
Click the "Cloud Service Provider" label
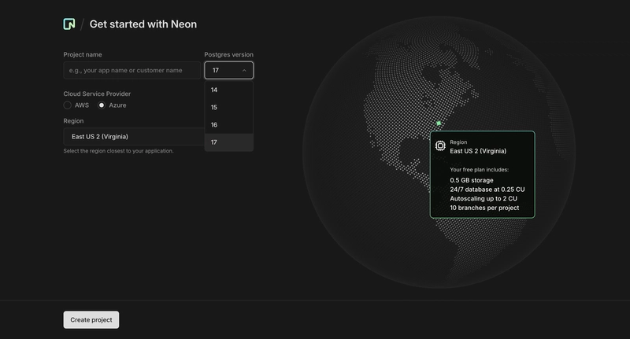[97, 94]
